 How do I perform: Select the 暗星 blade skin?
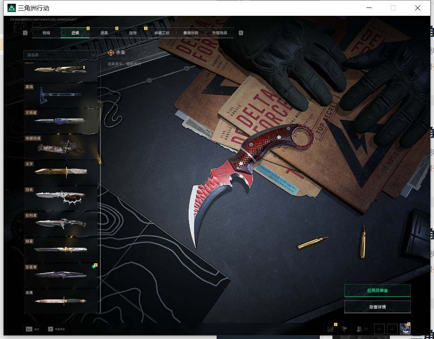click(x=61, y=250)
